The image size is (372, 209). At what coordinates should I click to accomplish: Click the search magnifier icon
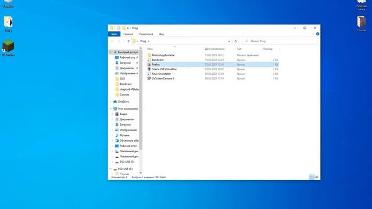tap(246, 41)
